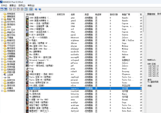Switch to list view mode
The image size is (161, 113).
click(18, 9)
